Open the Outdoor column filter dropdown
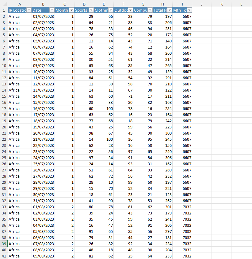The width and height of the screenshot is (252, 259). [x=130, y=10]
